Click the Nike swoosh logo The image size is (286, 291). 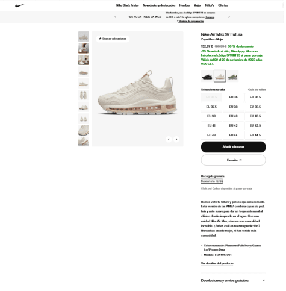20,5
